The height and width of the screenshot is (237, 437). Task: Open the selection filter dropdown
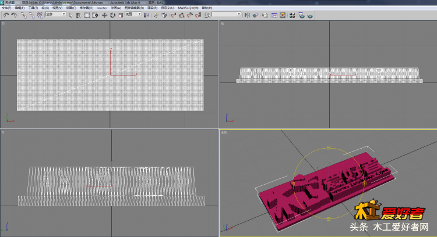click(x=56, y=14)
